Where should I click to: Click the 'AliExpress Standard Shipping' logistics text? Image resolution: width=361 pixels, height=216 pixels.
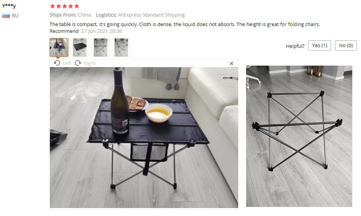(x=151, y=15)
